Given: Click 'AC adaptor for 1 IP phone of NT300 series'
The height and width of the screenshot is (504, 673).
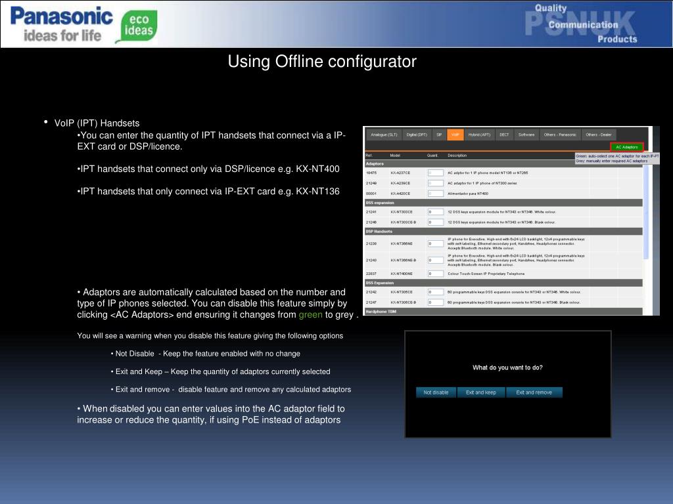Looking at the screenshot, I should [482, 183].
